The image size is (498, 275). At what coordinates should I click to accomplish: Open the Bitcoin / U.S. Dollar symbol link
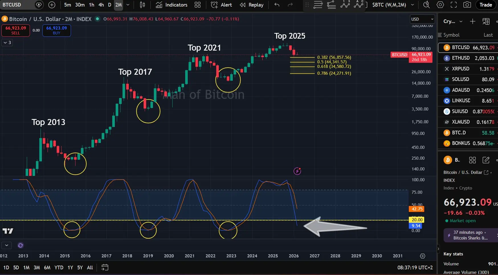pos(466,172)
